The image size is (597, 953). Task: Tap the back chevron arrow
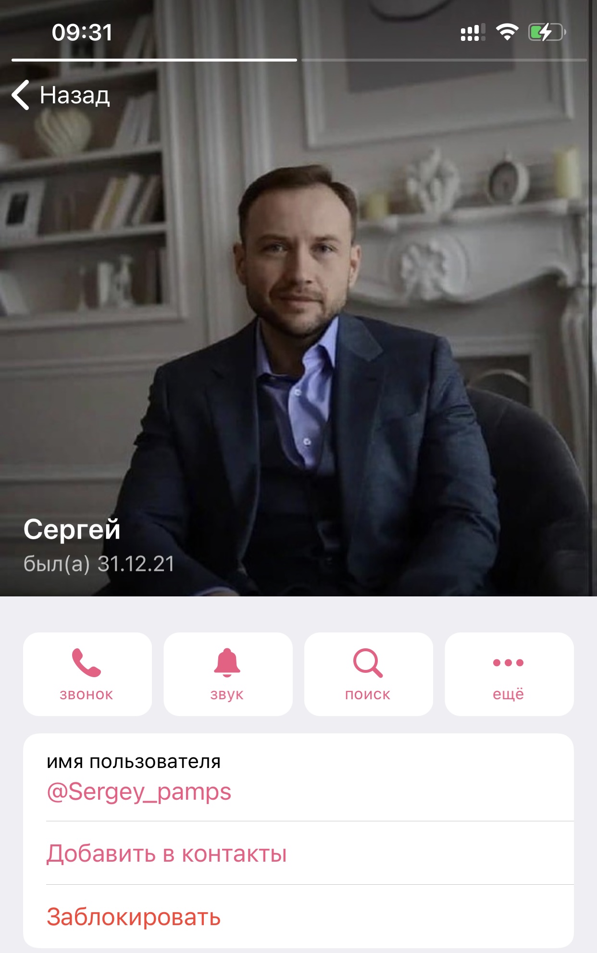[21, 95]
